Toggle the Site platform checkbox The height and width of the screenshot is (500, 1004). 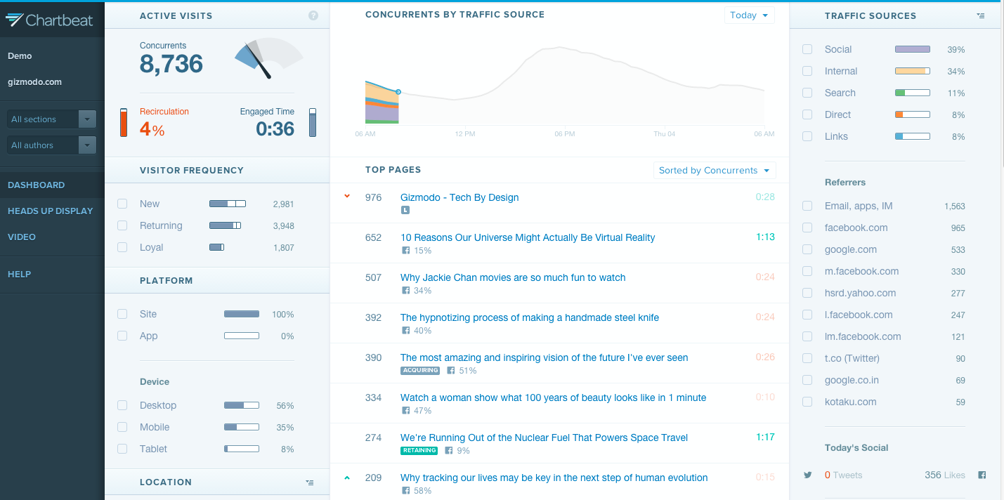coord(122,314)
